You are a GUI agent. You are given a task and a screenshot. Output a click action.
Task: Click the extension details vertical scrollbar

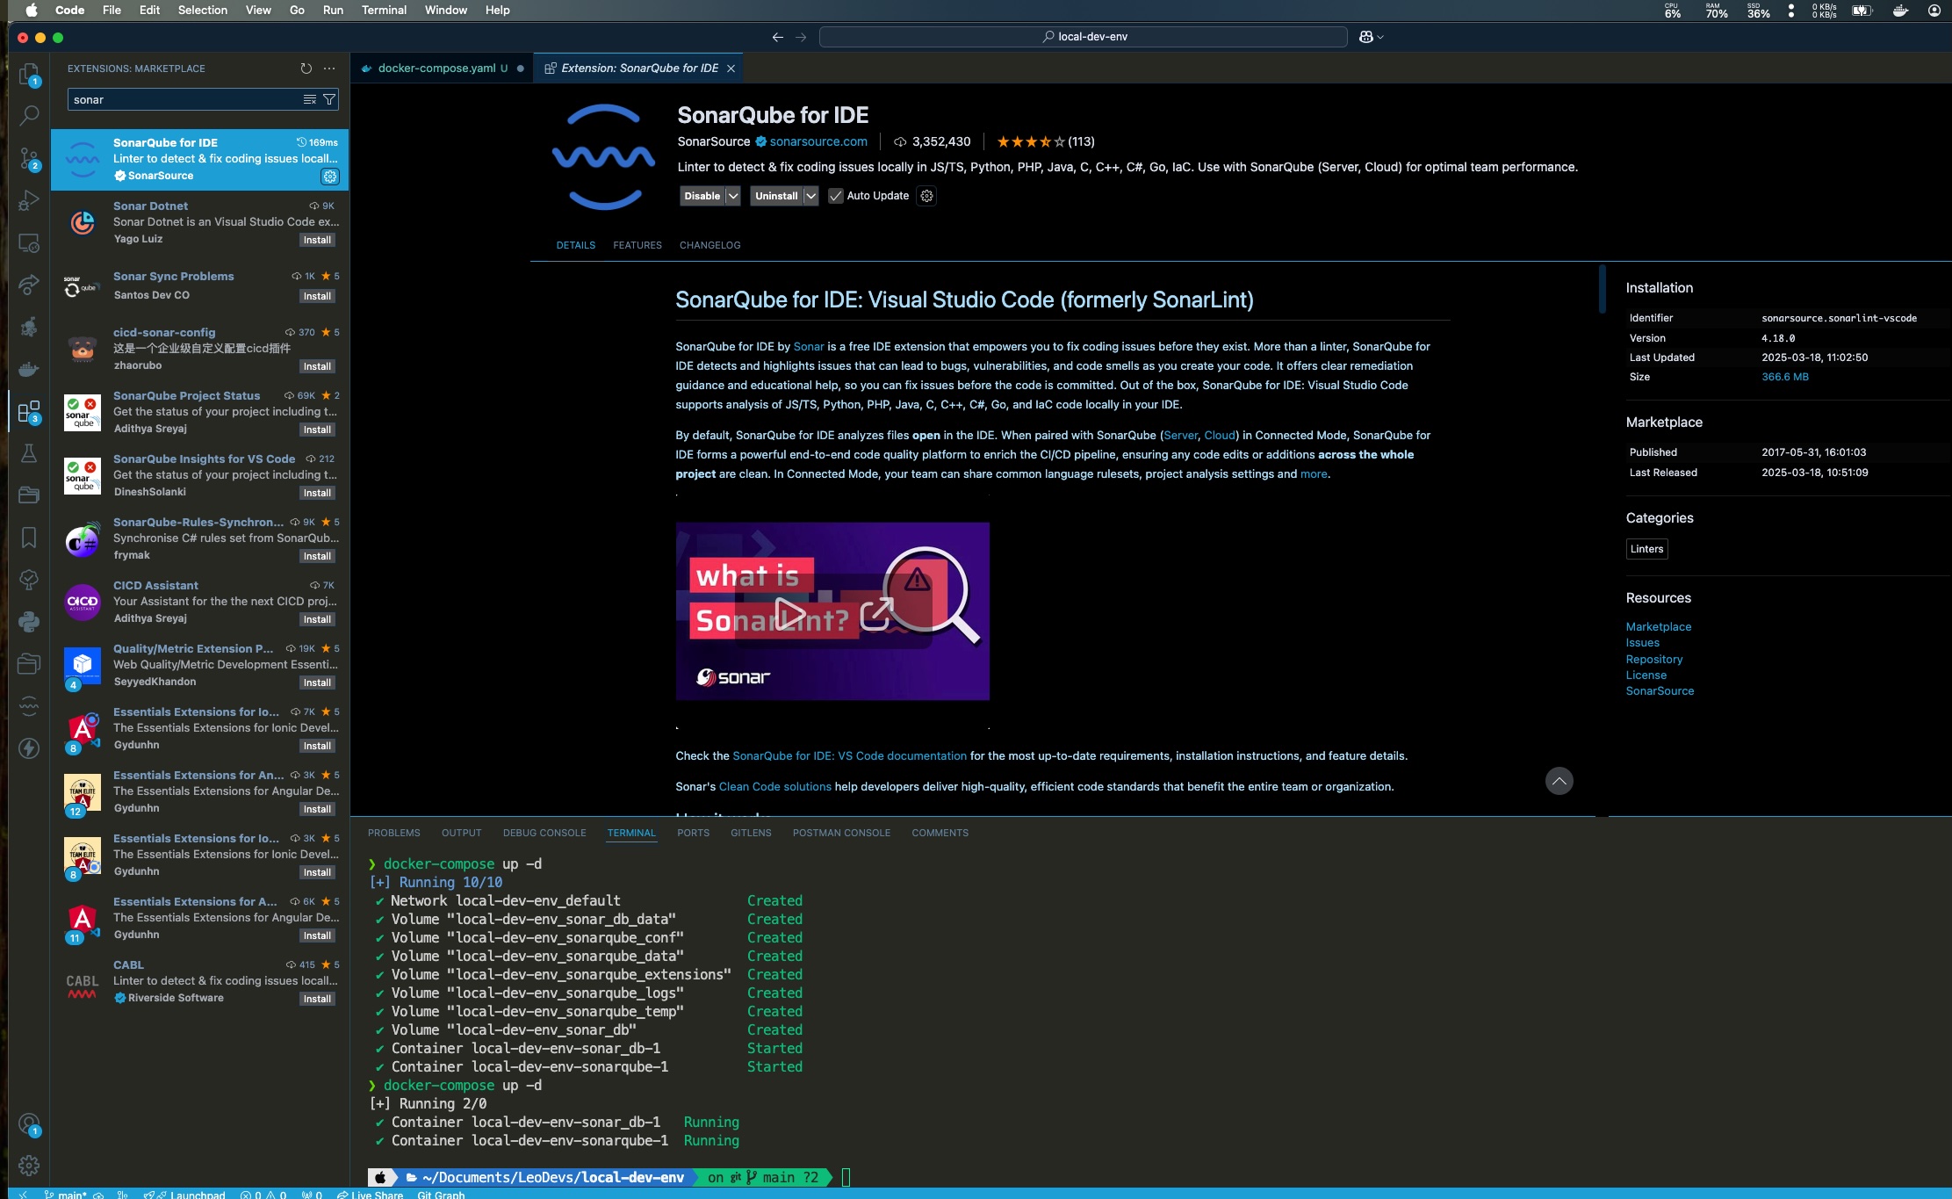tap(1602, 288)
